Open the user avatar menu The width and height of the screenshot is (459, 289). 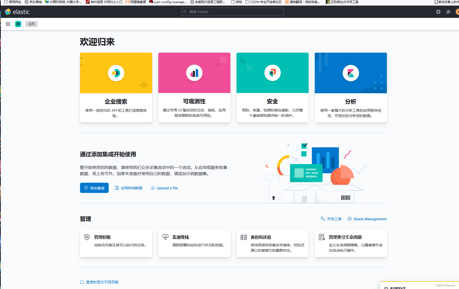[457, 12]
